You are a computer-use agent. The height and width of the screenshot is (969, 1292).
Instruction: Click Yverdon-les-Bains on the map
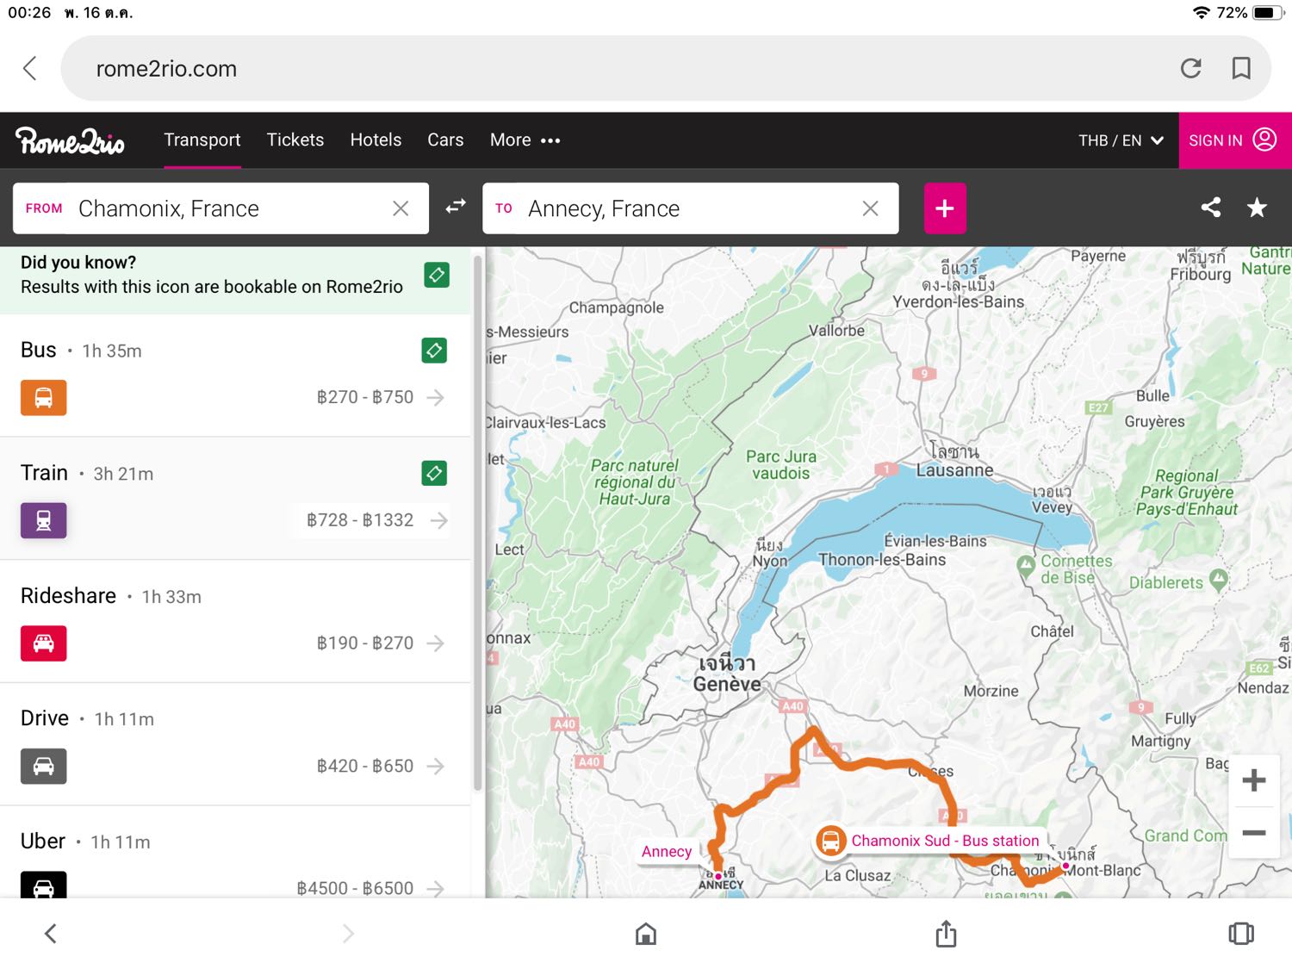point(959,301)
